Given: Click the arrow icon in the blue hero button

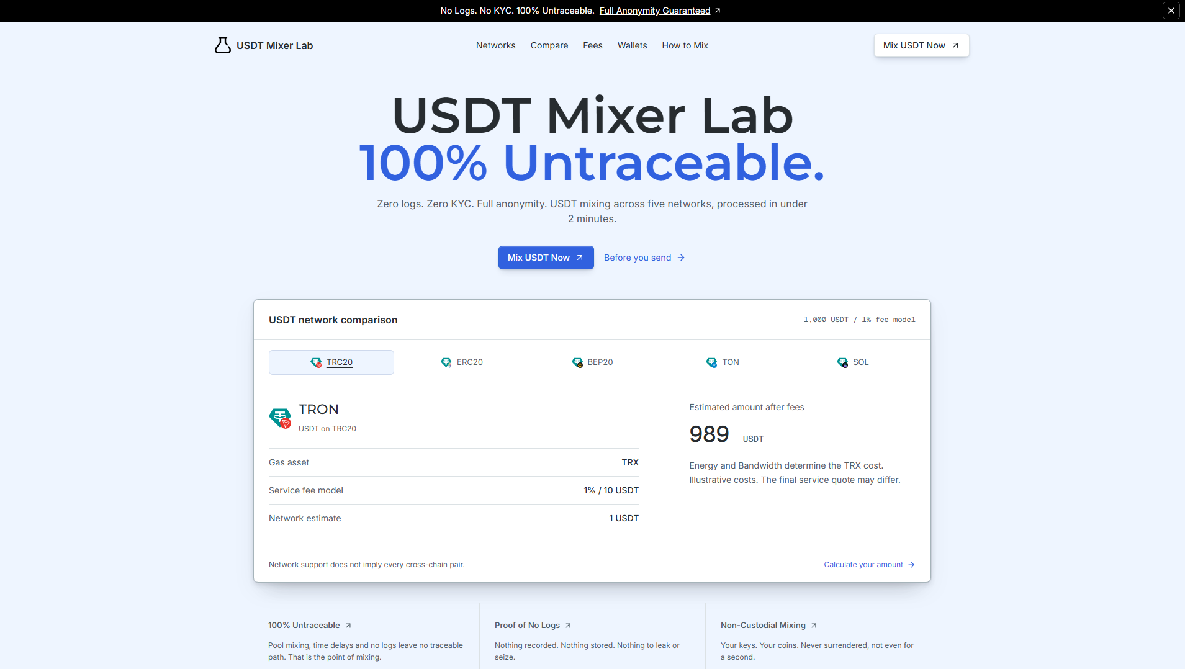Looking at the screenshot, I should point(580,258).
